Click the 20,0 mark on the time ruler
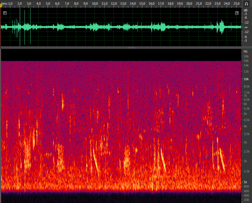The width and height of the screenshot is (252, 203). pos(189,3)
